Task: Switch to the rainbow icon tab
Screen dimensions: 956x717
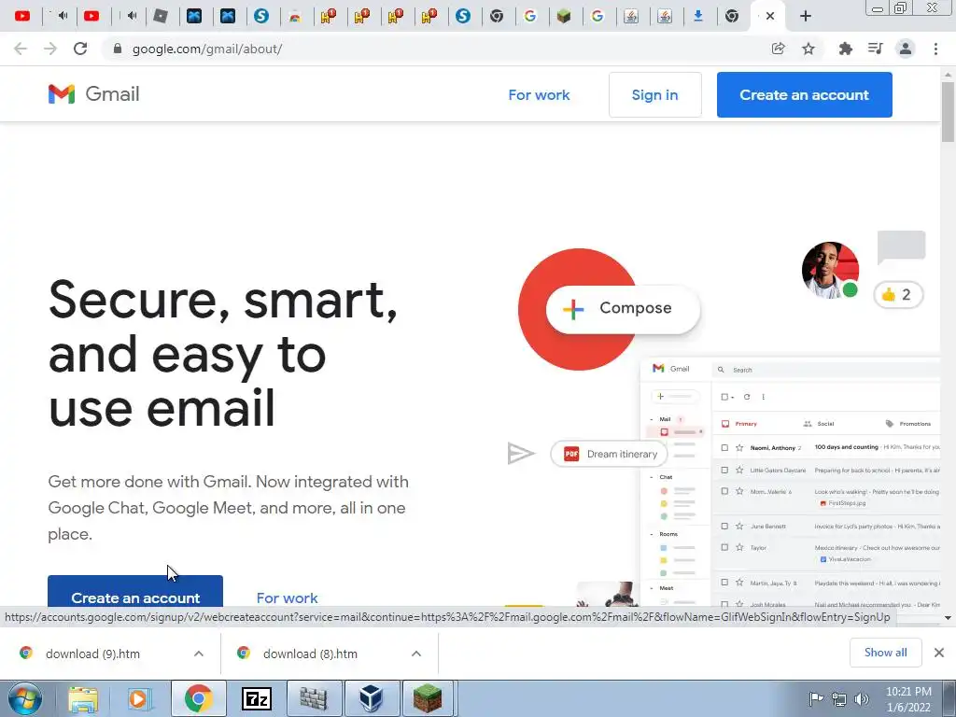Action: [x=295, y=17]
